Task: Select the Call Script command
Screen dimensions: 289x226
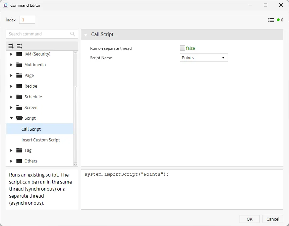Action: 31,129
